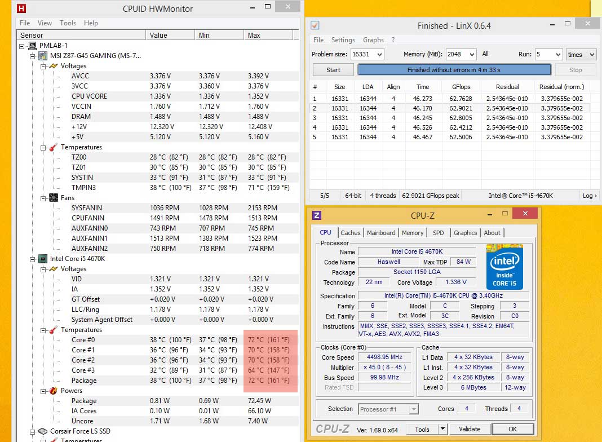
Task: Click the Corsair Force LS SSD drive icon
Action: click(42, 431)
